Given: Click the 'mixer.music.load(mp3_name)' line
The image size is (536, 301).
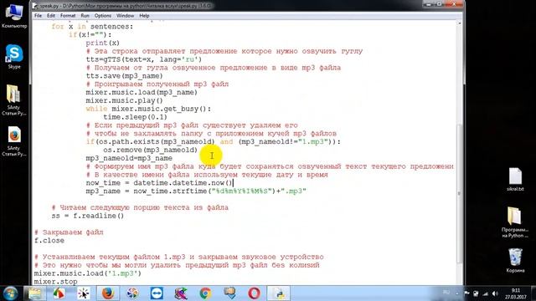Looking at the screenshot, I should coord(142,92).
